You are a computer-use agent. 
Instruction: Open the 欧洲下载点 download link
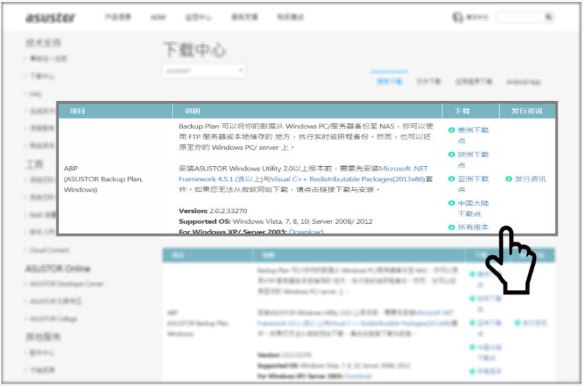[x=472, y=159]
